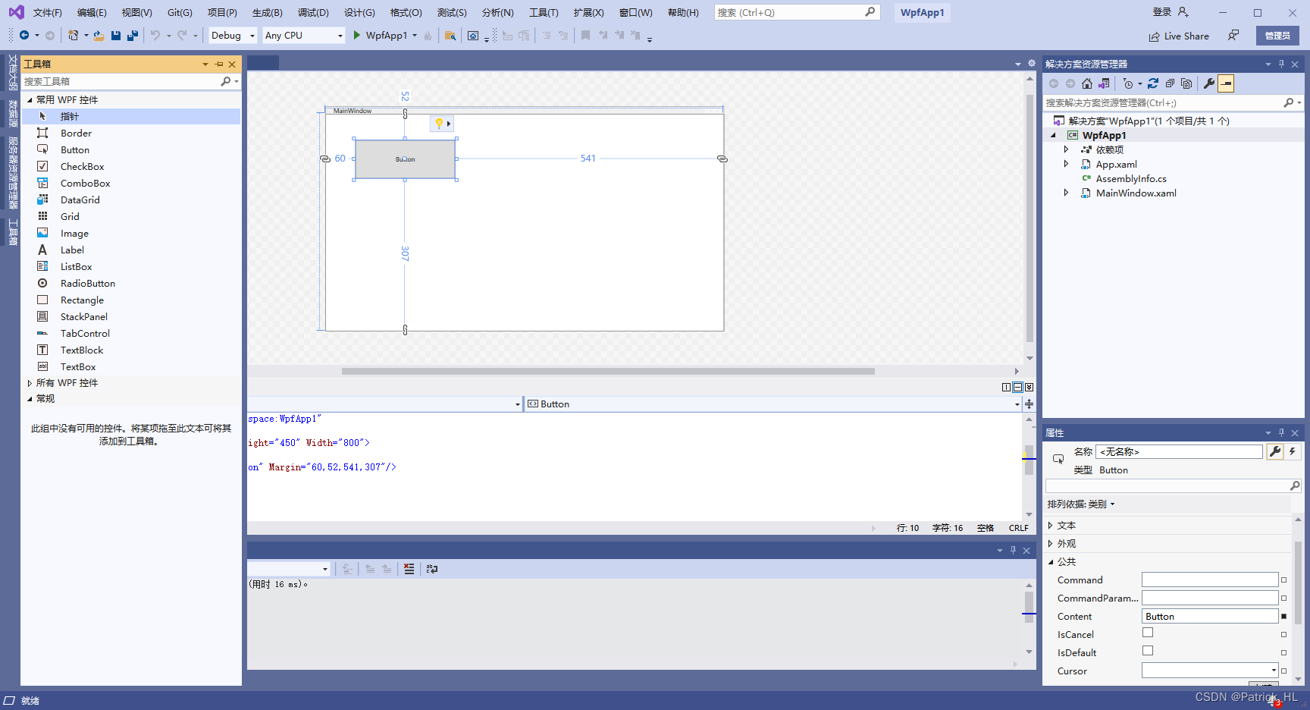Select AssemblyInfo.cs in Solution Explorer
Screen dimensions: 1310x710
click(x=1130, y=178)
